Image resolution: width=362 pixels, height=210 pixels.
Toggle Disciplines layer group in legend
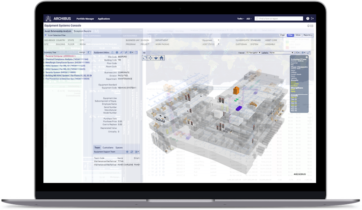click(297, 88)
